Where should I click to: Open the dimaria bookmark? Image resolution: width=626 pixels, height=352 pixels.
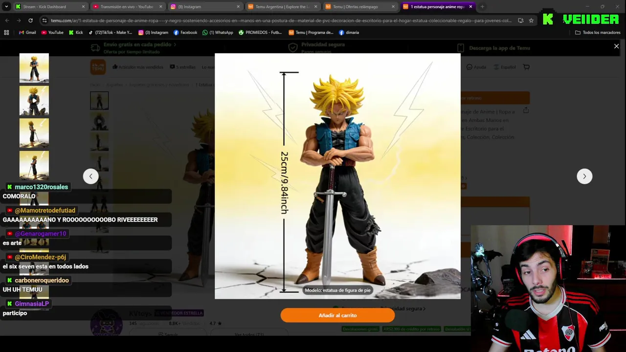click(349, 32)
